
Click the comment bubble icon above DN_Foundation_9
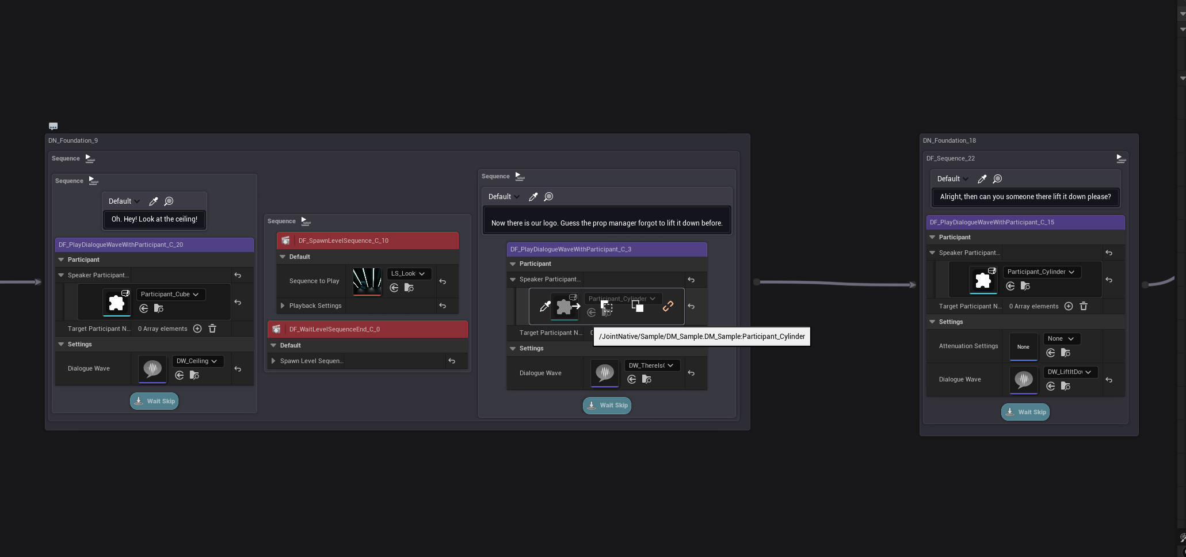54,126
